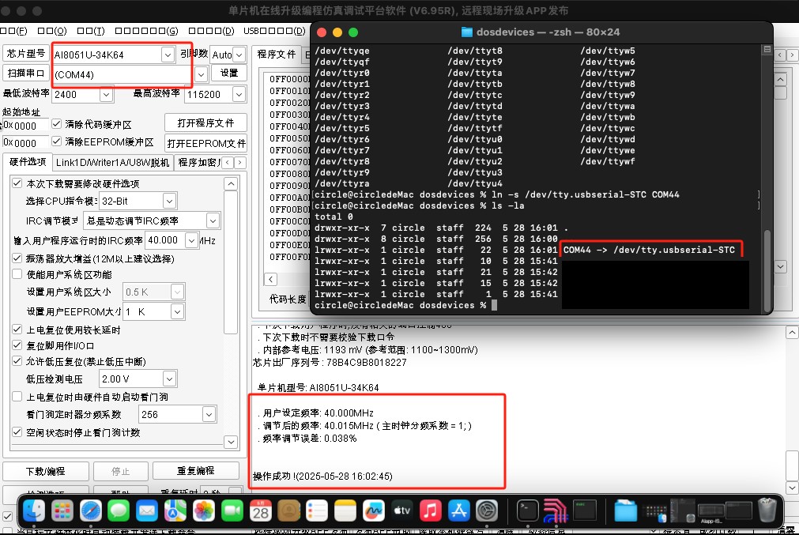Click the 设置 button
The height and width of the screenshot is (535, 799).
(229, 73)
